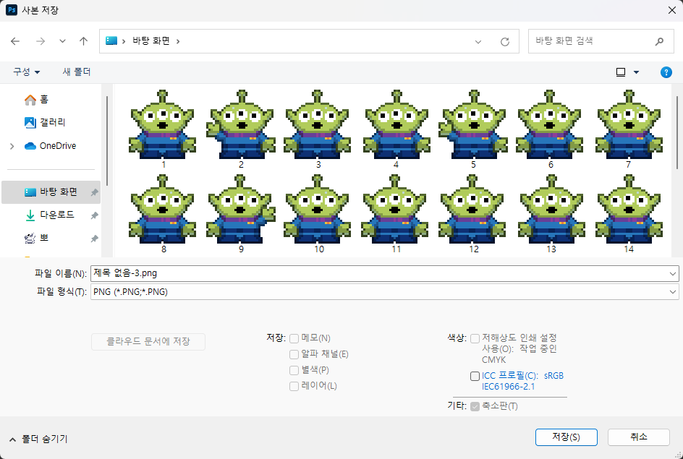Click 취소 to cancel the dialog
Screen dimensions: 683x459
[639, 437]
